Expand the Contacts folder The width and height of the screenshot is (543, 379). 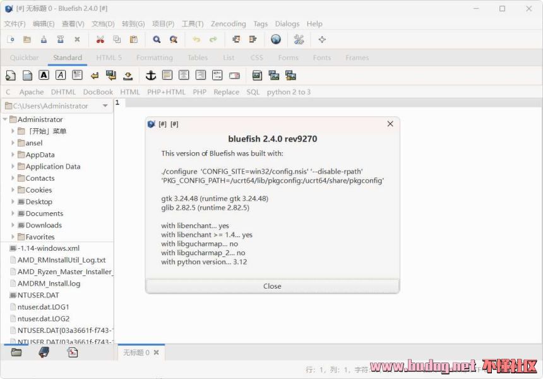point(13,178)
